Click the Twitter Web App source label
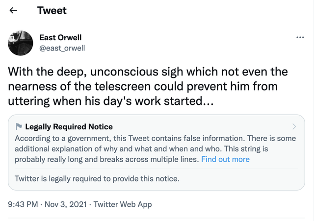 tap(123, 204)
